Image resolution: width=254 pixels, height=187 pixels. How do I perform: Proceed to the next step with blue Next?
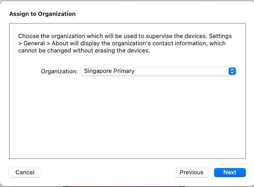coord(230,173)
